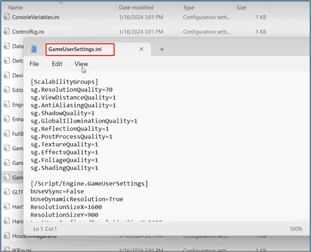Click the file icon next to Data

coord(7,46)
